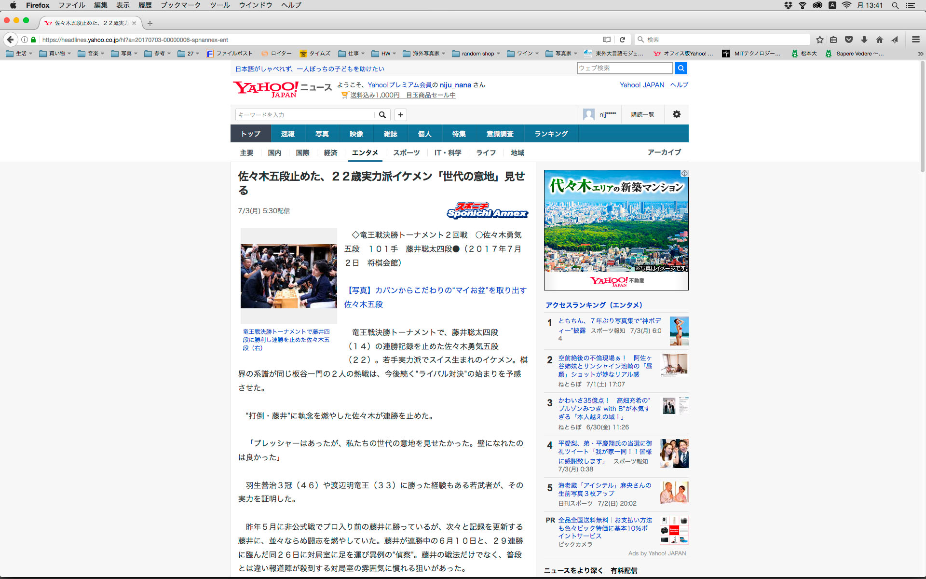Show more bookmarks with the overflow chevron
This screenshot has height=579, width=926.
click(920, 54)
